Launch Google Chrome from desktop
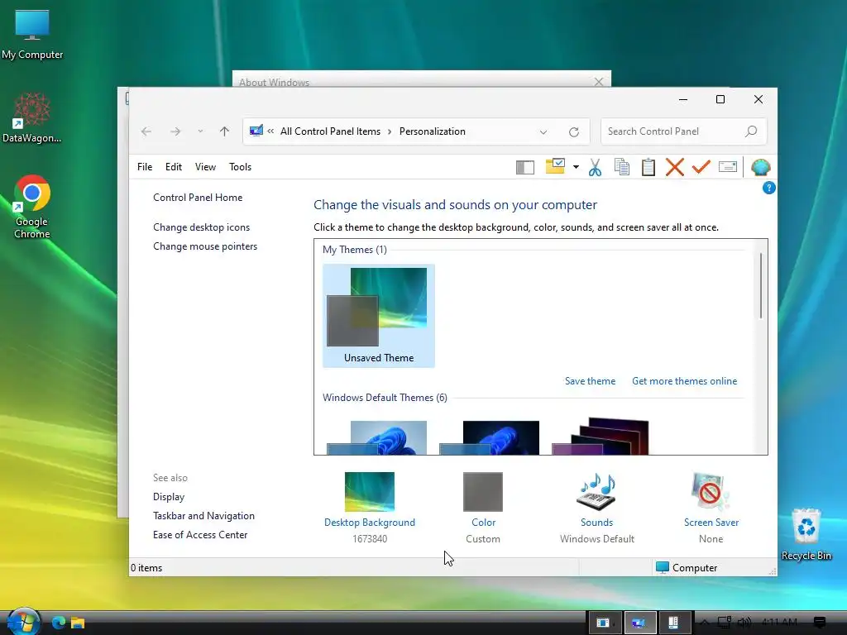 (x=32, y=206)
